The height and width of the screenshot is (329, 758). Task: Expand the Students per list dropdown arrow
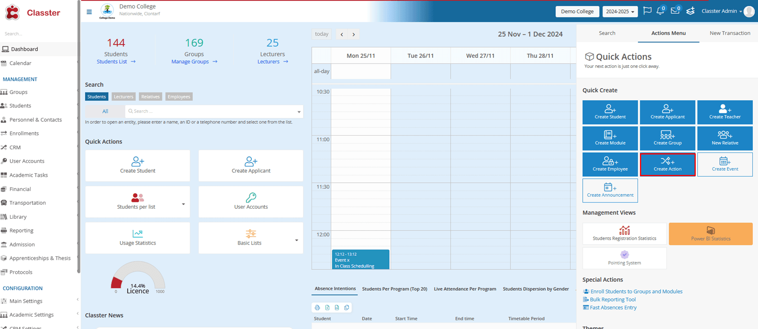click(x=183, y=204)
